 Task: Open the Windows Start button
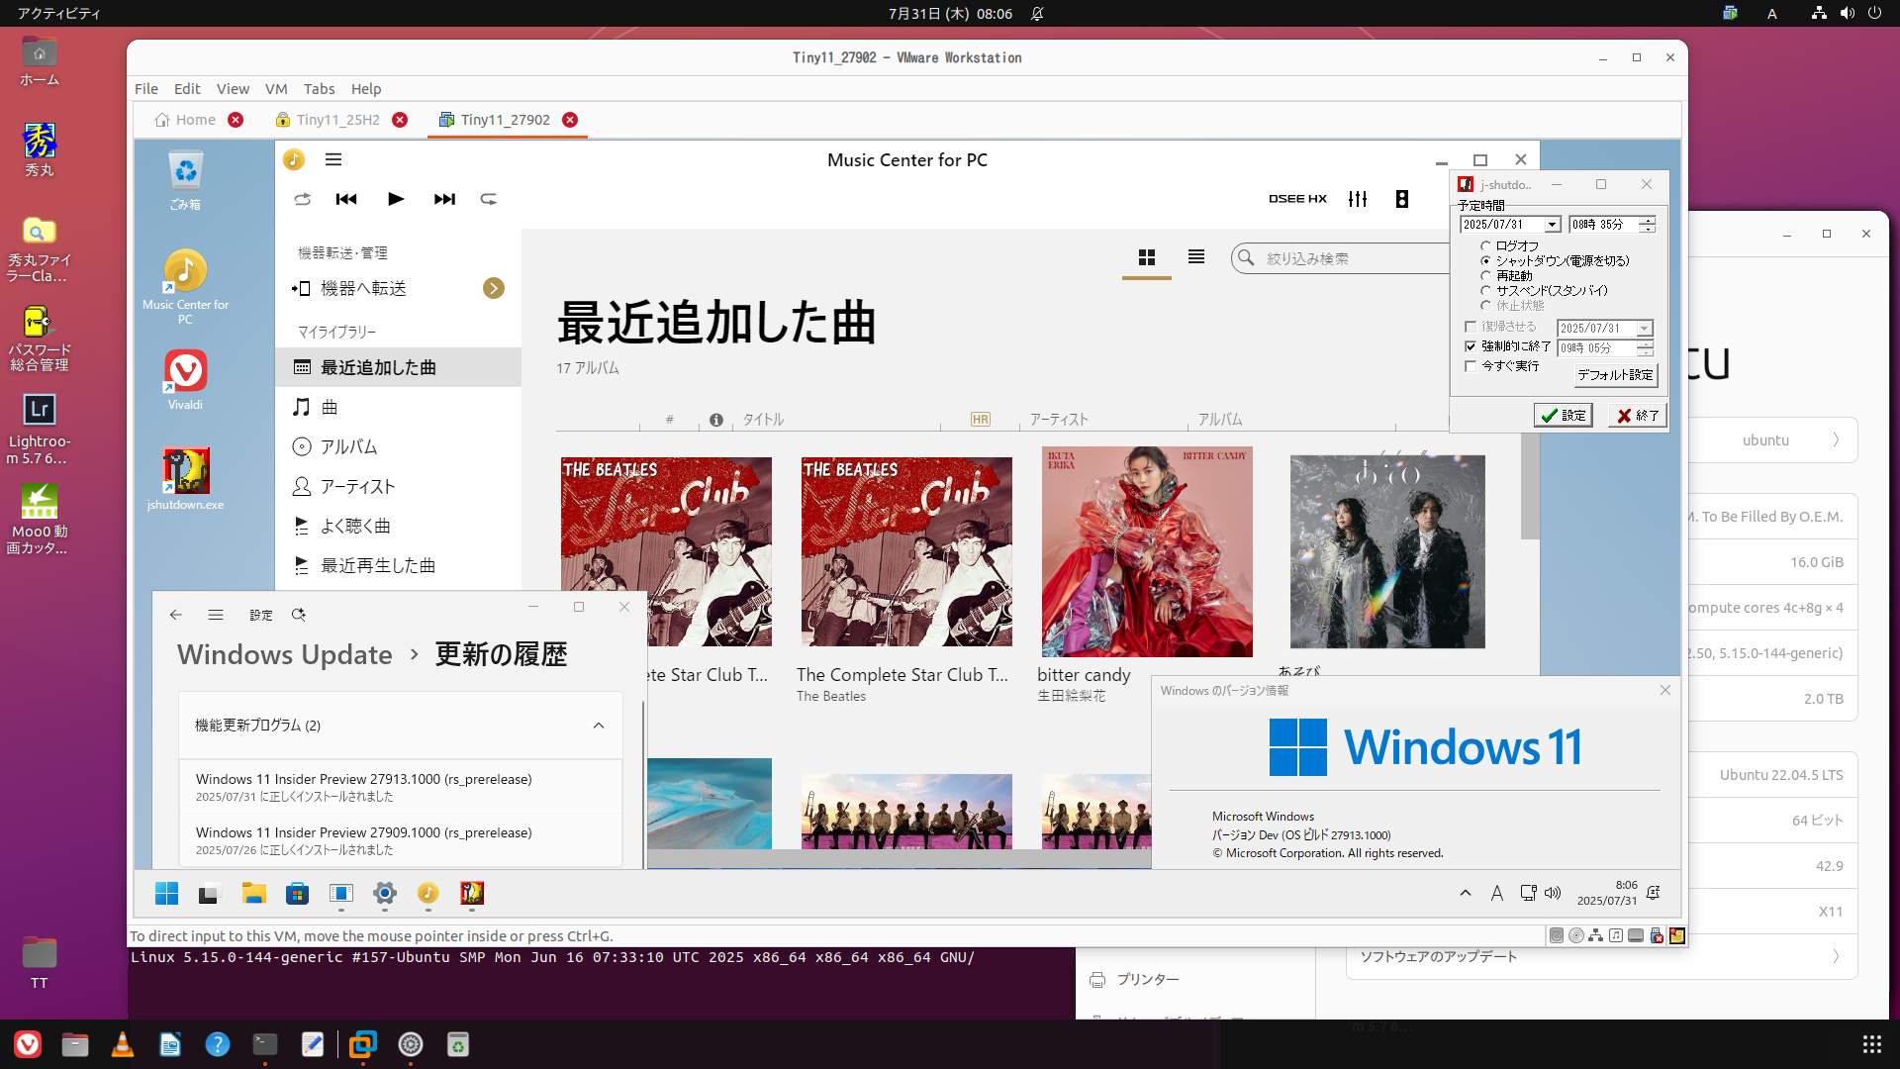(166, 894)
